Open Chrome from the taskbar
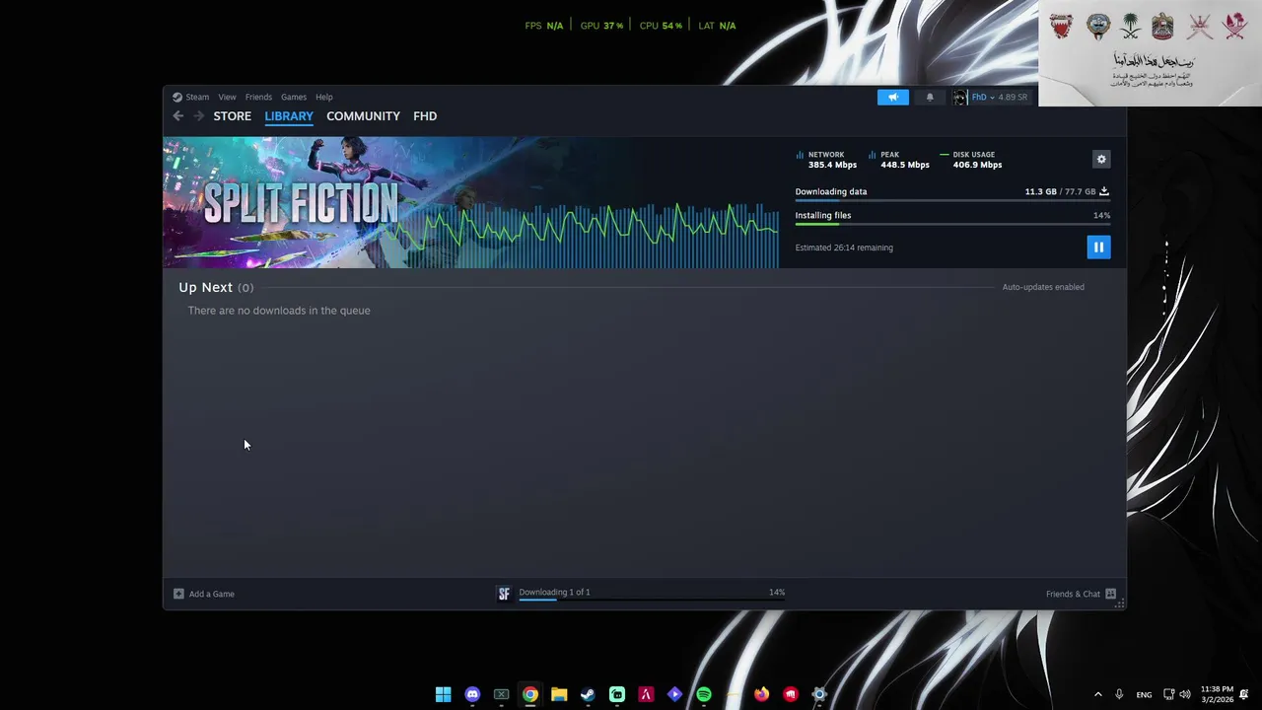Screen dimensions: 1262x710 (x=530, y=694)
